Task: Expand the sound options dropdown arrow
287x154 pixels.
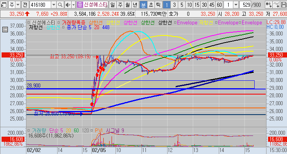Action: point(73,5)
